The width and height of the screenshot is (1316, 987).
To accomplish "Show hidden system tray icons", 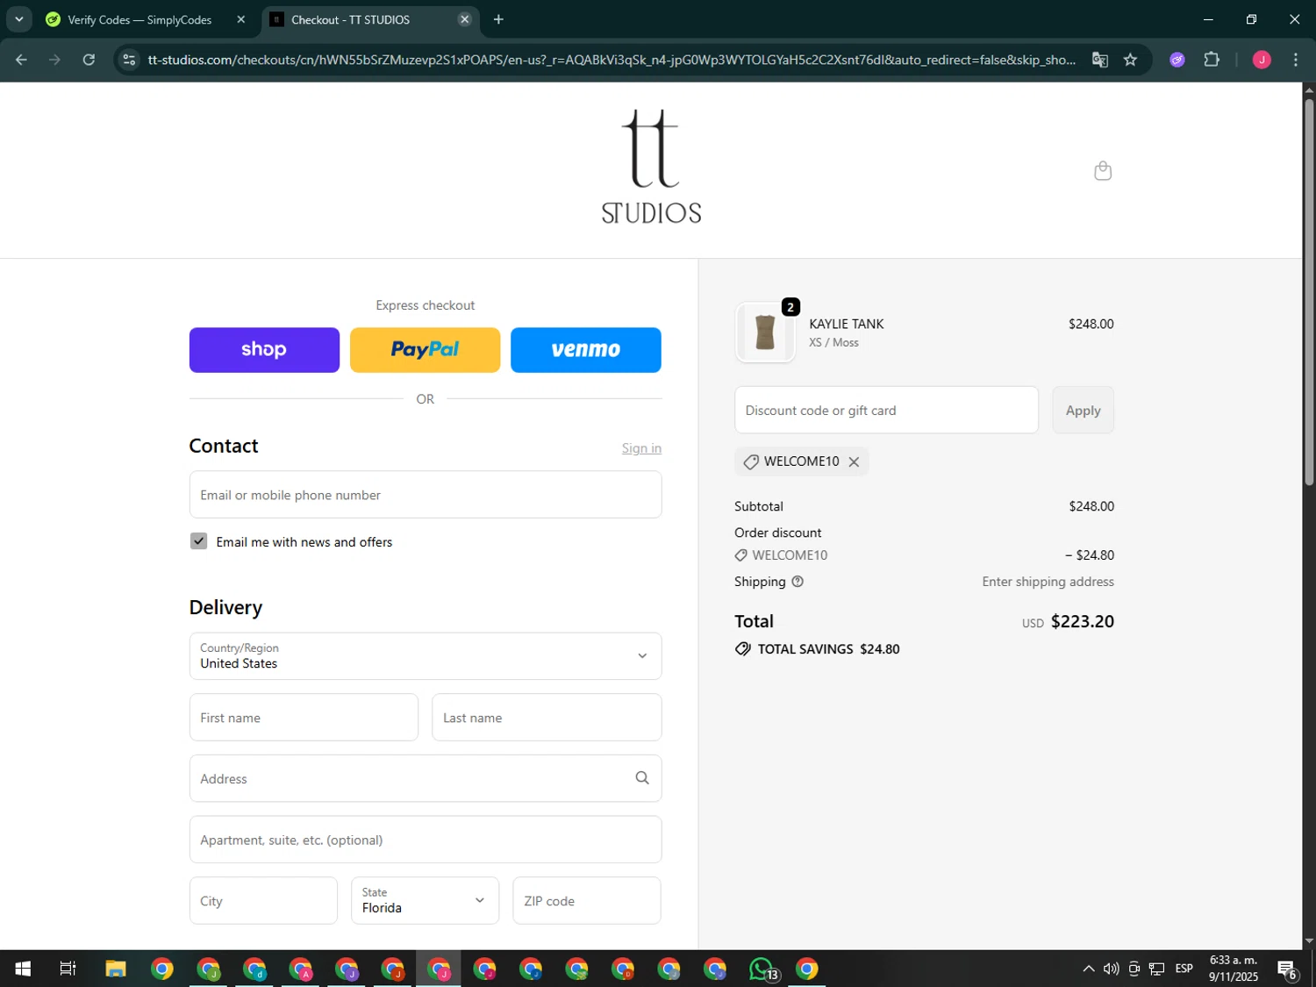I will click(1088, 969).
